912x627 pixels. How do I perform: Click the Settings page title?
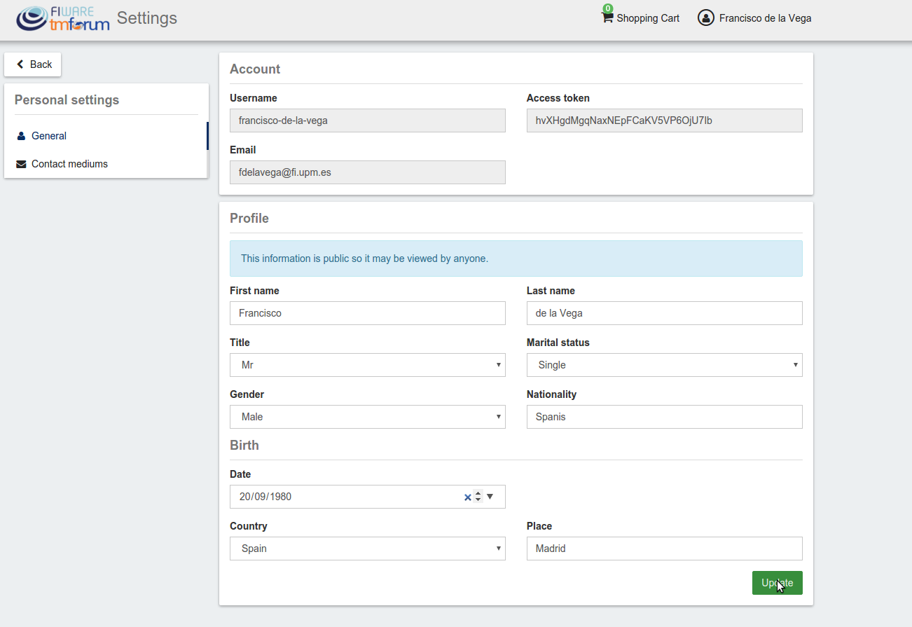point(147,18)
